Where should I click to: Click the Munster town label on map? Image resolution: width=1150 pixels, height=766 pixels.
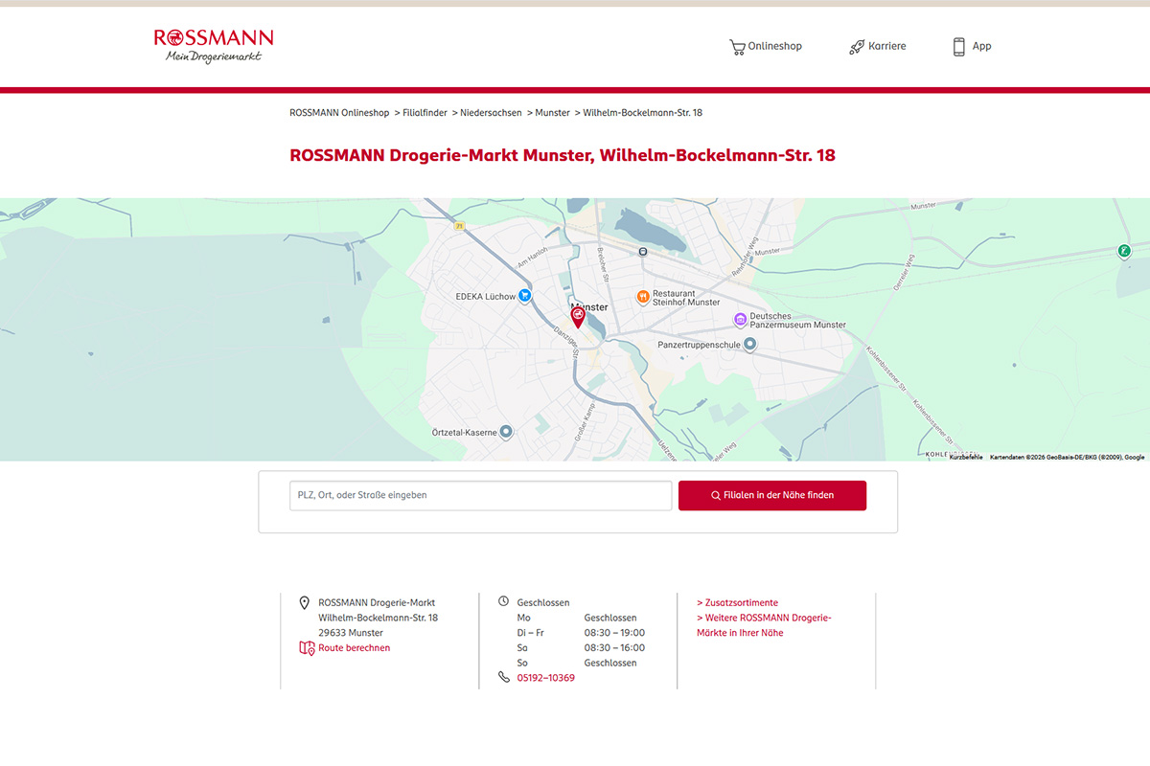590,307
